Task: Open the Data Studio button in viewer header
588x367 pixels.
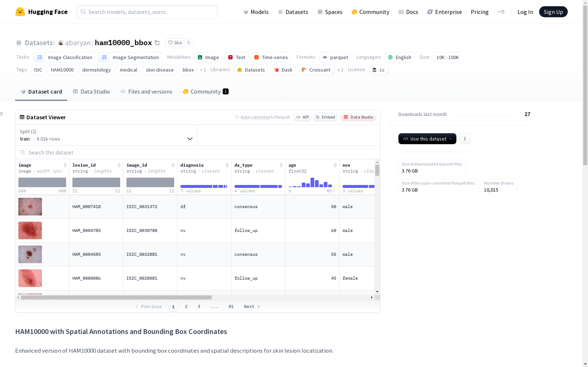Action: click(358, 117)
